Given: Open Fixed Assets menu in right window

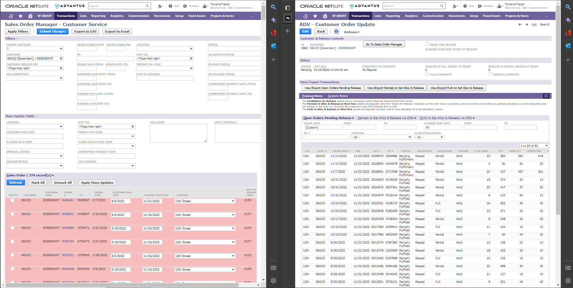Looking at the screenshot, I should point(491,16).
